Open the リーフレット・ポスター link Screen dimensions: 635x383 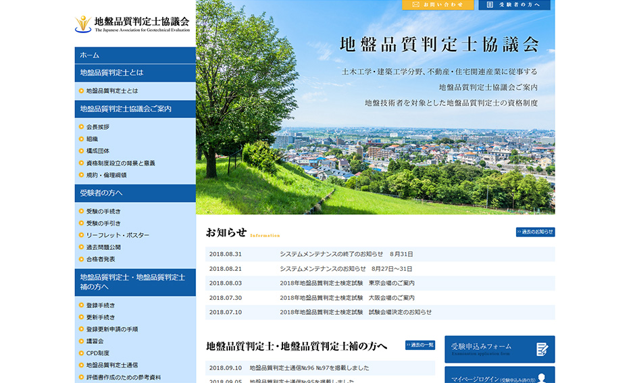(x=118, y=235)
